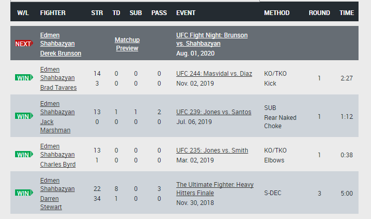Open the Matchup Preview link

tap(127, 44)
